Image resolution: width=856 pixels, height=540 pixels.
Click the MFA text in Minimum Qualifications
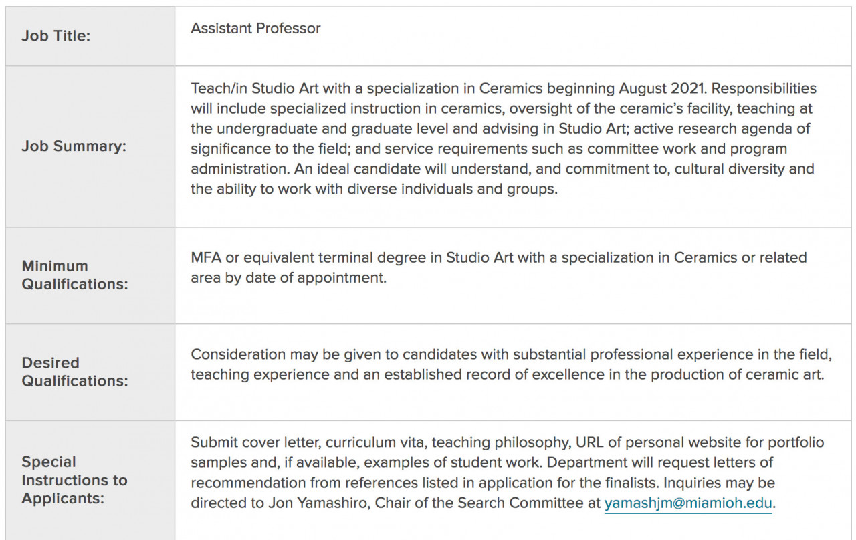[x=205, y=257]
